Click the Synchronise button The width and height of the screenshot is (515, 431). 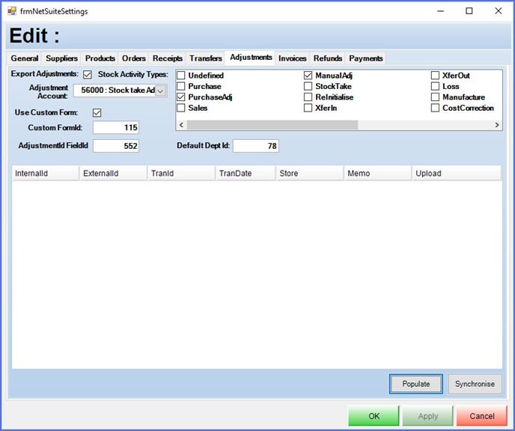tap(475, 384)
